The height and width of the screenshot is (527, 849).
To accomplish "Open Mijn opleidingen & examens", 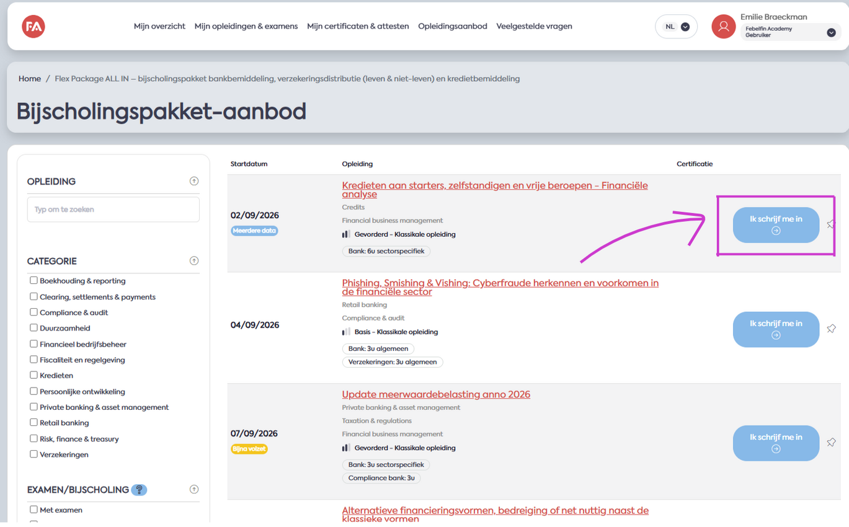I will pyautogui.click(x=246, y=26).
